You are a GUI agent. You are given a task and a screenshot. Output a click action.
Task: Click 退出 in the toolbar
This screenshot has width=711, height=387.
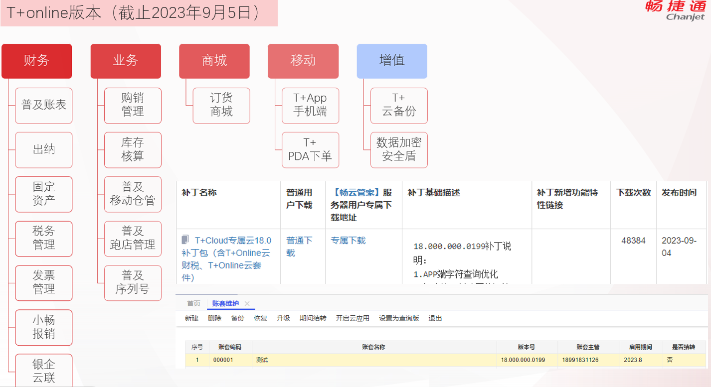coord(435,318)
